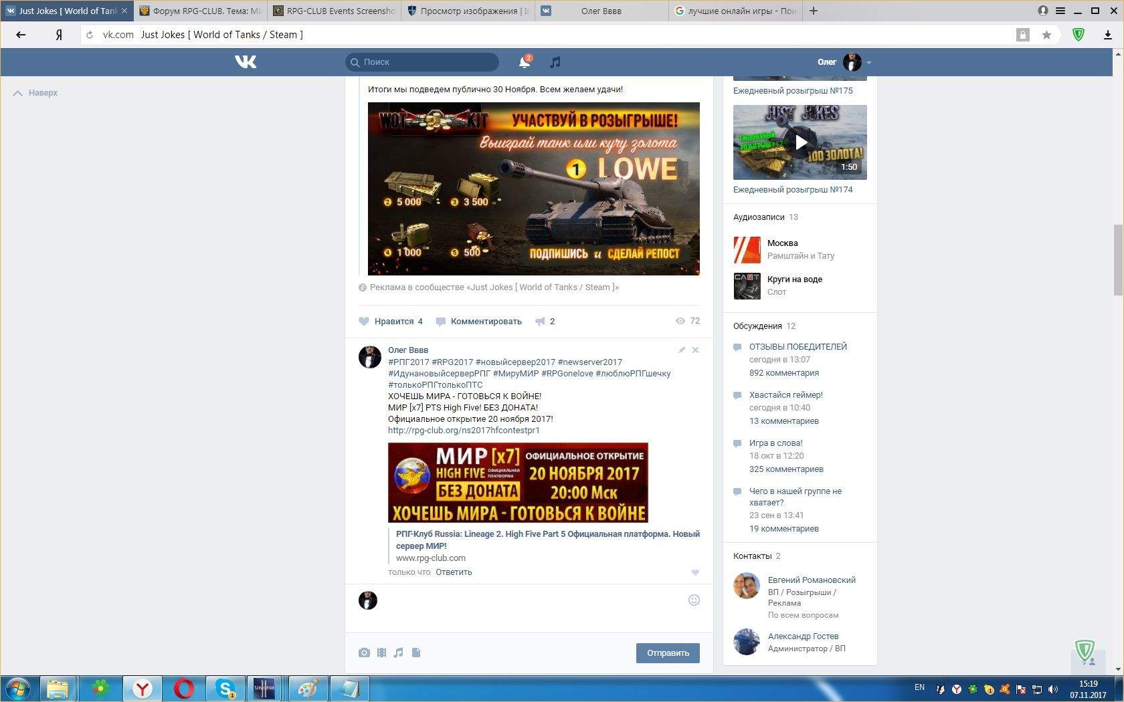Image resolution: width=1124 pixels, height=702 pixels.
Task: Like Олег Вввв comment with heart icon
Action: (x=695, y=572)
